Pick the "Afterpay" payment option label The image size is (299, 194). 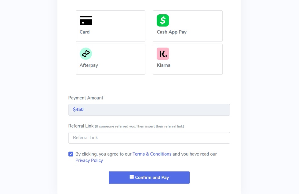[89, 65]
